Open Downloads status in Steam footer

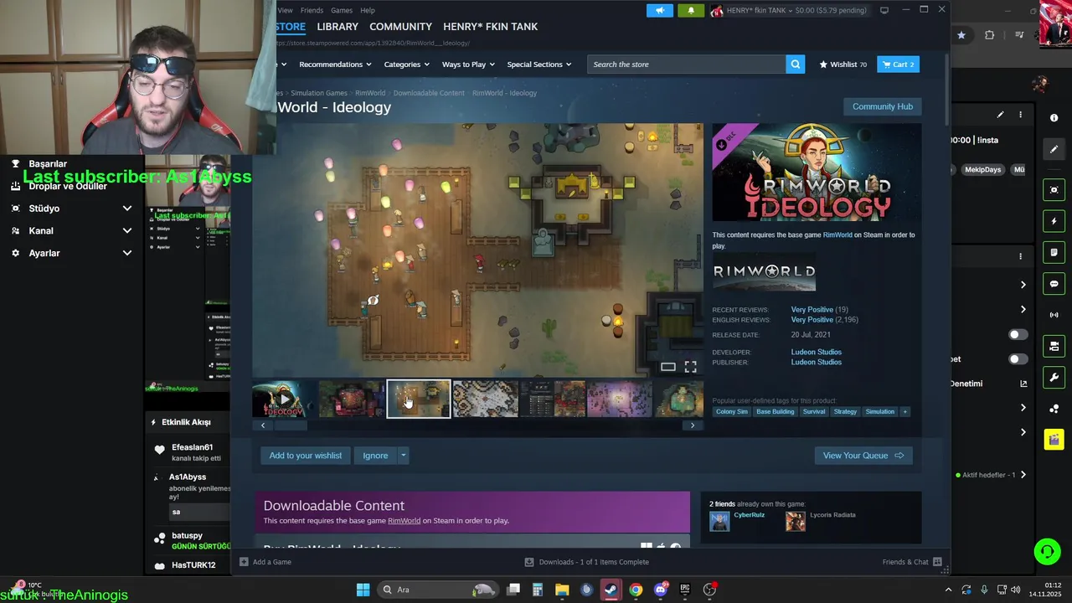click(586, 562)
